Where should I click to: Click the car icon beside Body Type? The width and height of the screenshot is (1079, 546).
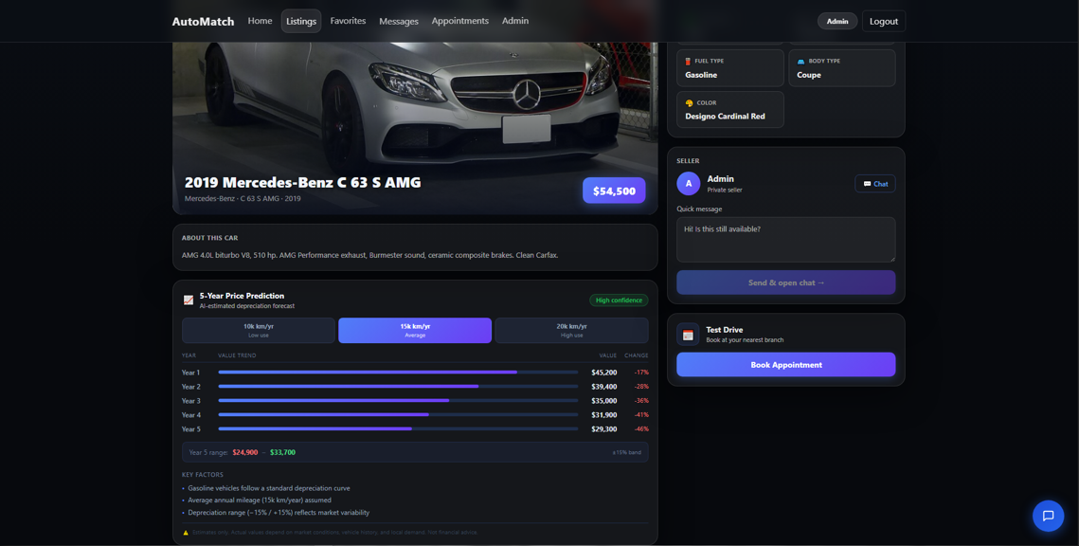[800, 62]
